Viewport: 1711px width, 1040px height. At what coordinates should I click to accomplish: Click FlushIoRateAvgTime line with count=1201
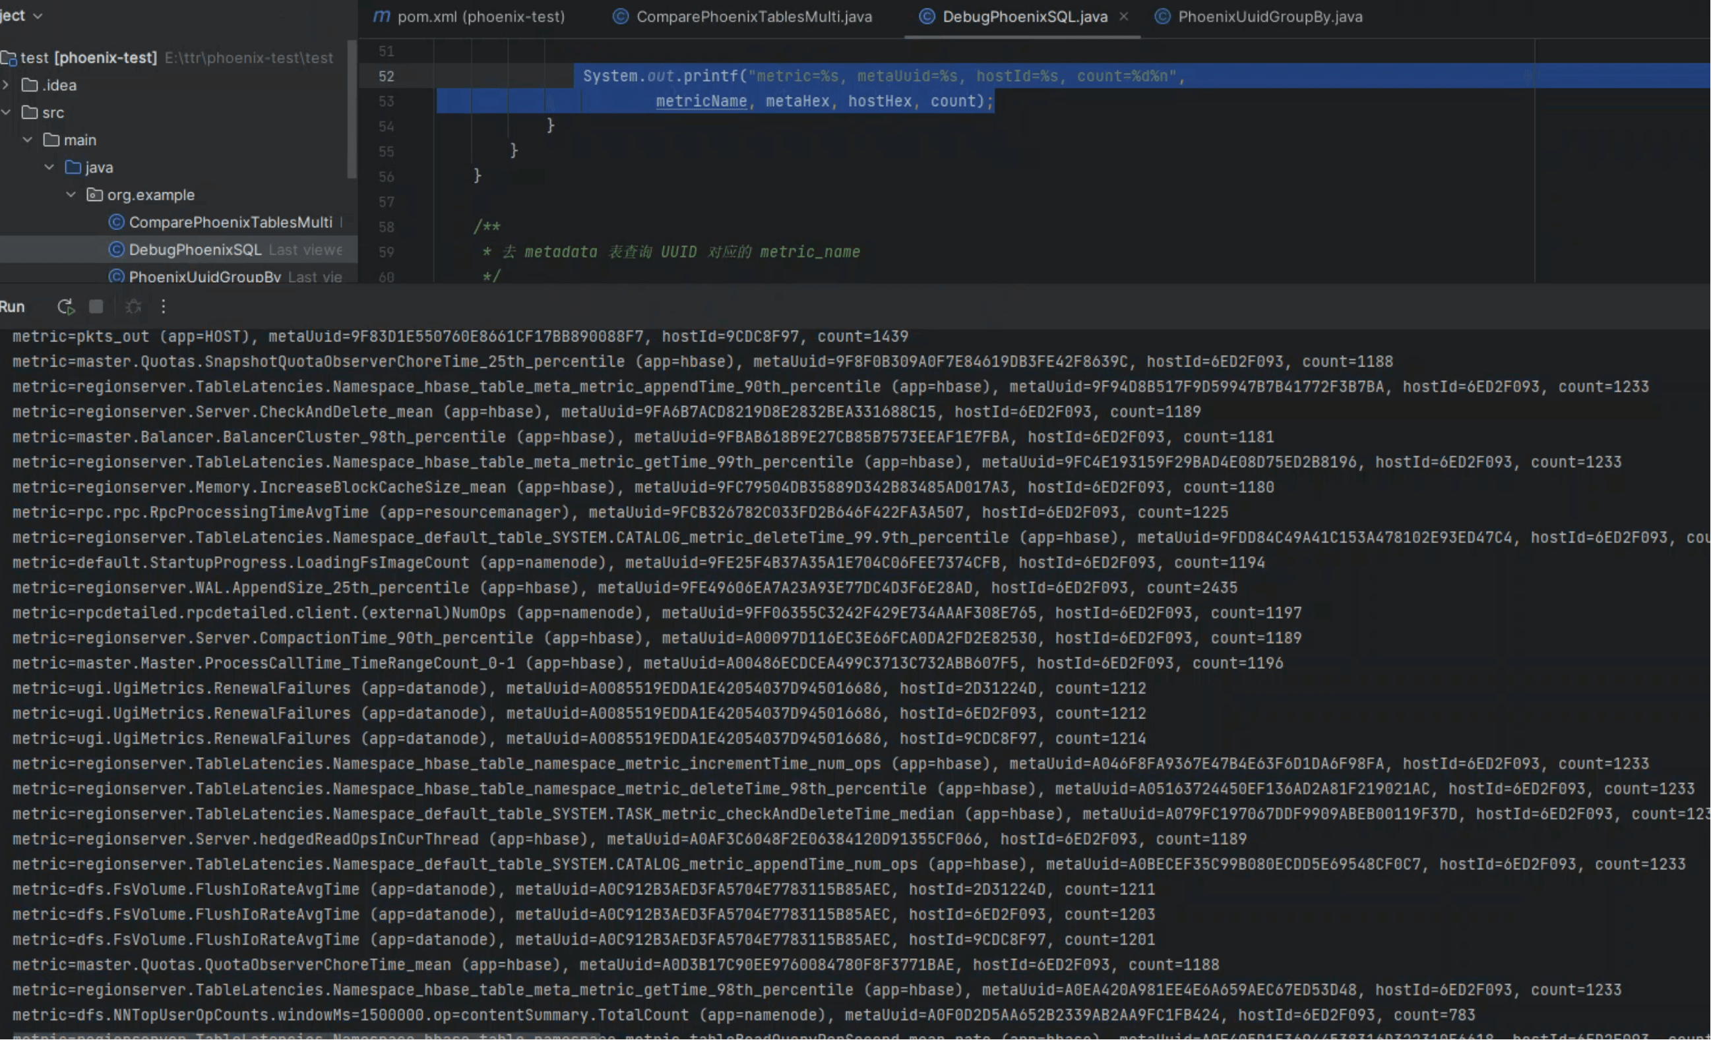click(584, 940)
